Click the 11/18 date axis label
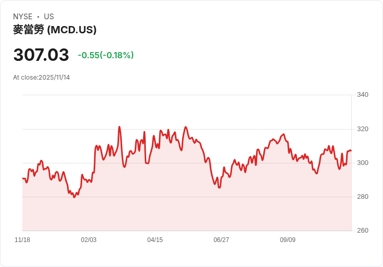This screenshot has width=383, height=267. tap(22, 240)
